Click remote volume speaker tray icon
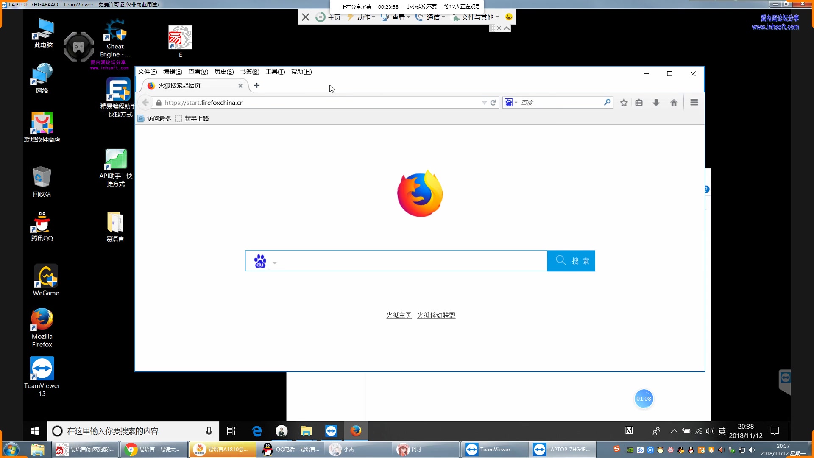 (710, 431)
